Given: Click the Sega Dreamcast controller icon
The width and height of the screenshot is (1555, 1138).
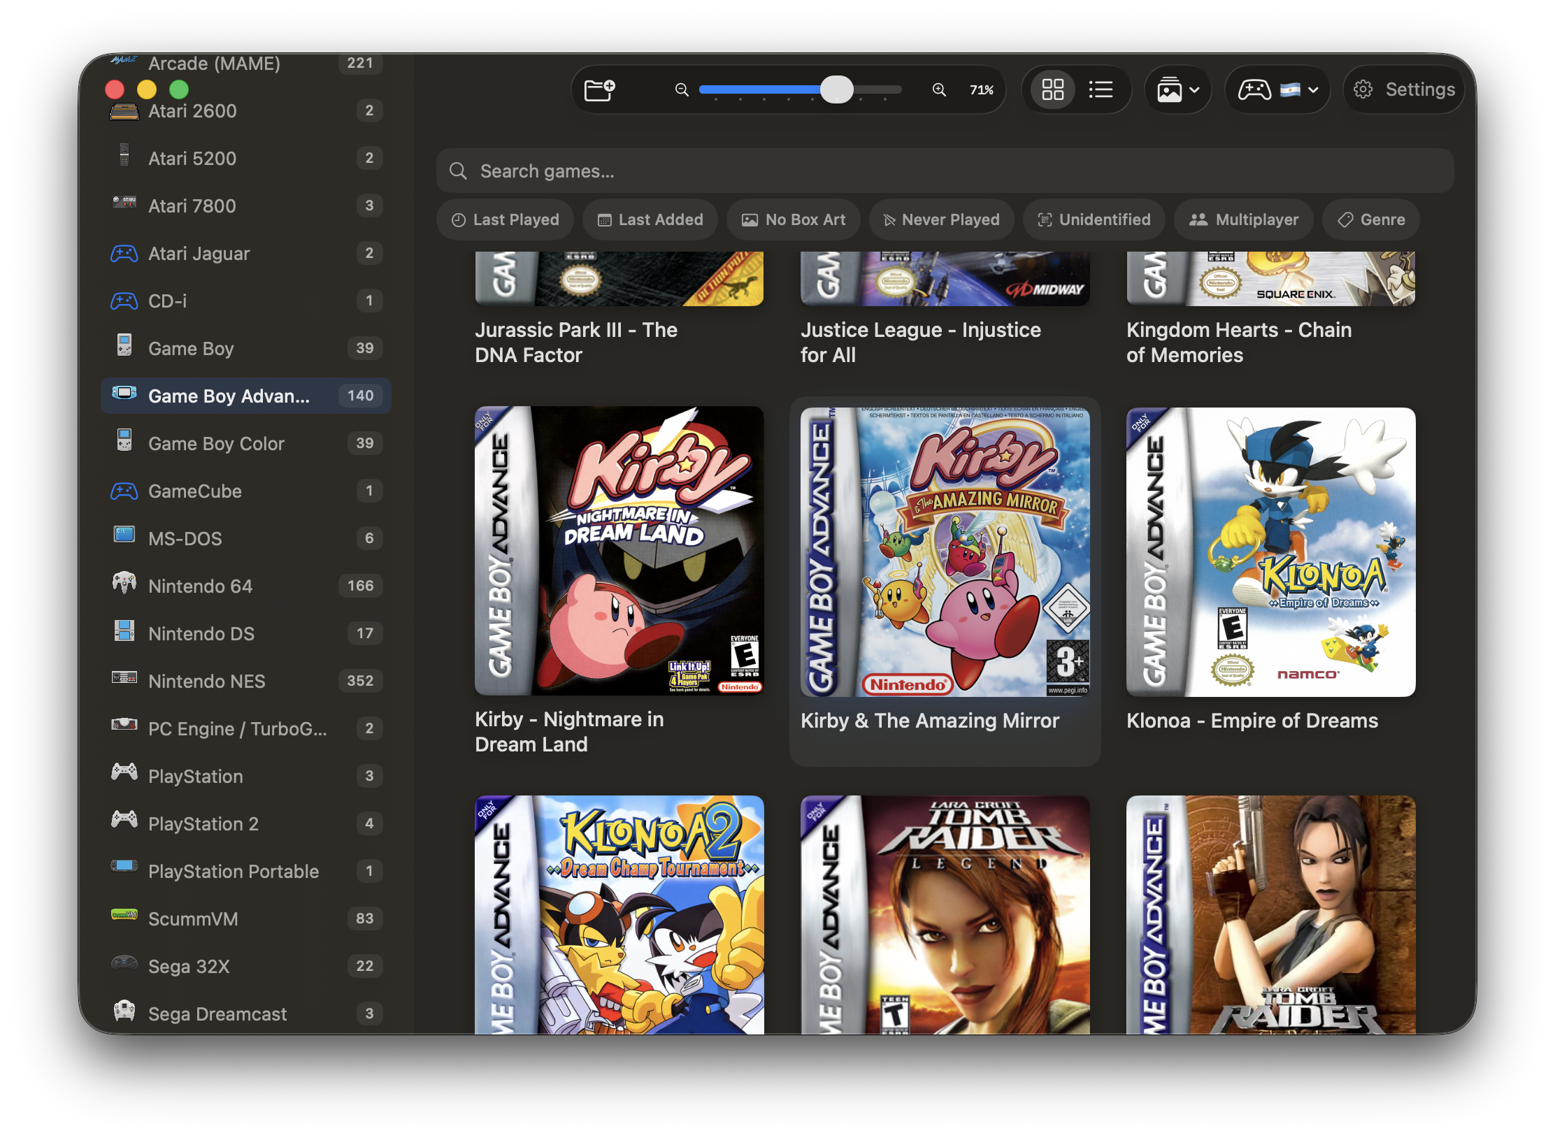Looking at the screenshot, I should click(124, 1011).
